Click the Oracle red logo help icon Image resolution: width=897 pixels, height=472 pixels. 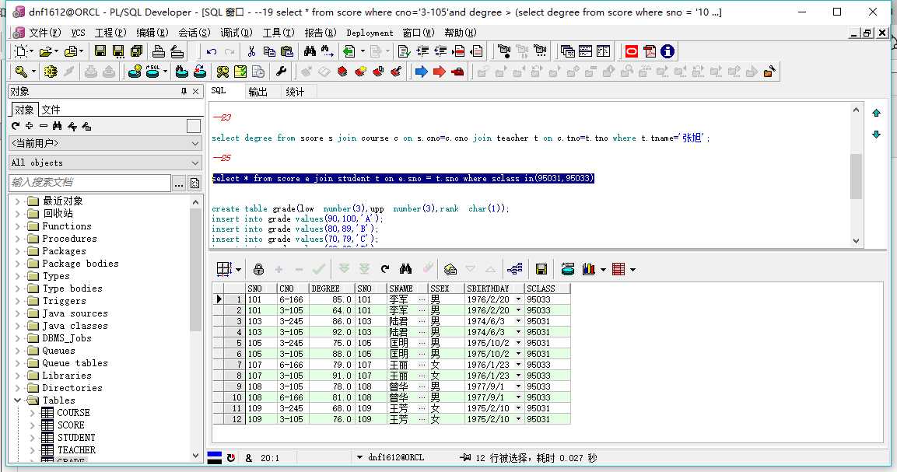pos(632,51)
